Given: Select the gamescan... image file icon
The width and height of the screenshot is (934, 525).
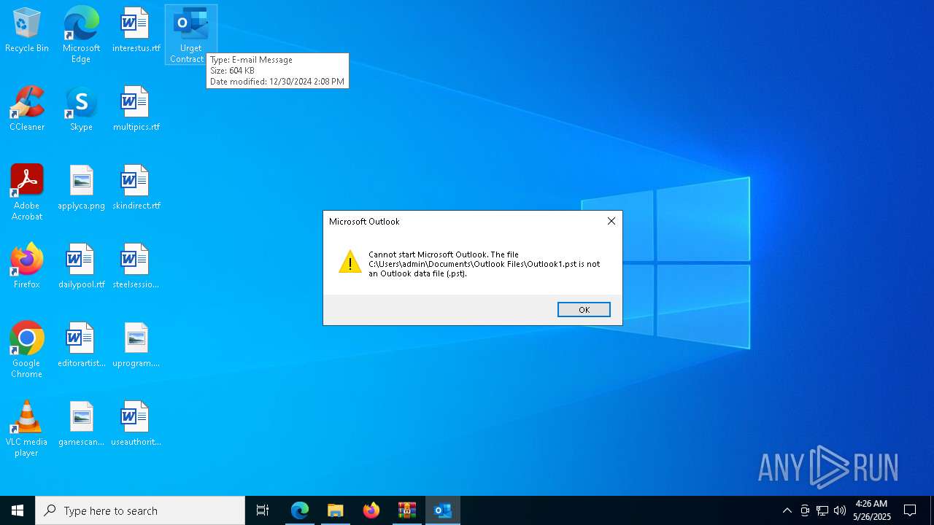Looking at the screenshot, I should coord(81,424).
